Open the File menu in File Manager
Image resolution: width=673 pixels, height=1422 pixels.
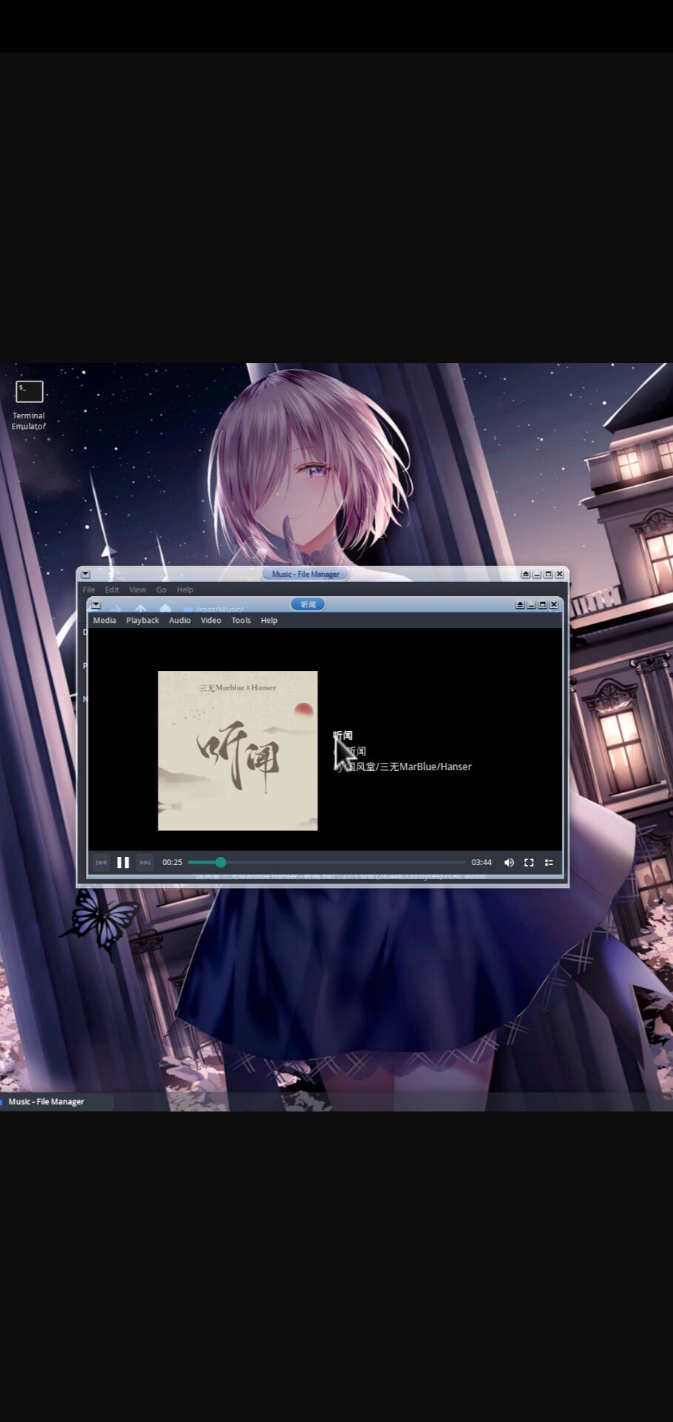click(x=89, y=590)
